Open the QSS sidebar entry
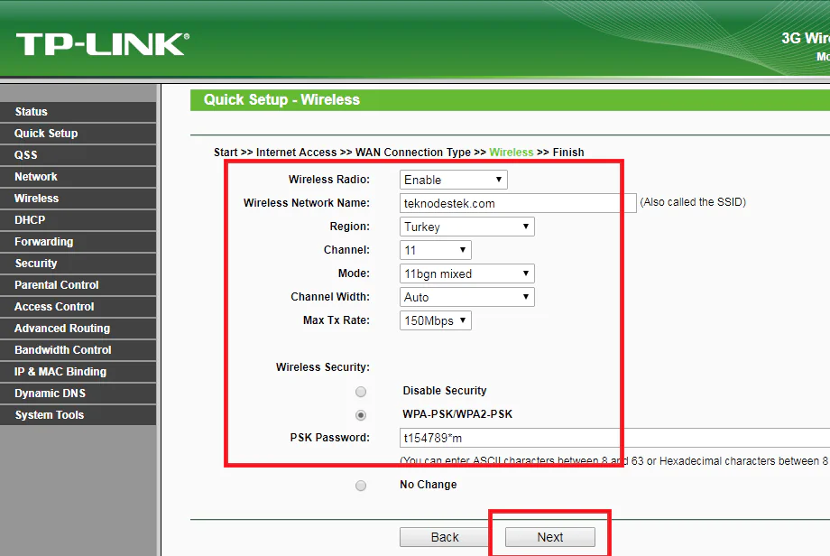Viewport: 830px width, 556px height. pos(78,155)
